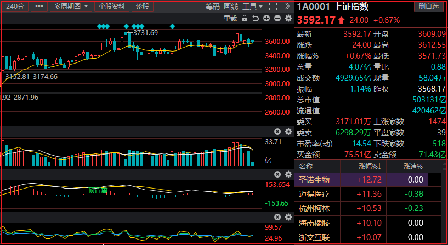
Task: Open main chart settings gear
Action: [x=288, y=19]
